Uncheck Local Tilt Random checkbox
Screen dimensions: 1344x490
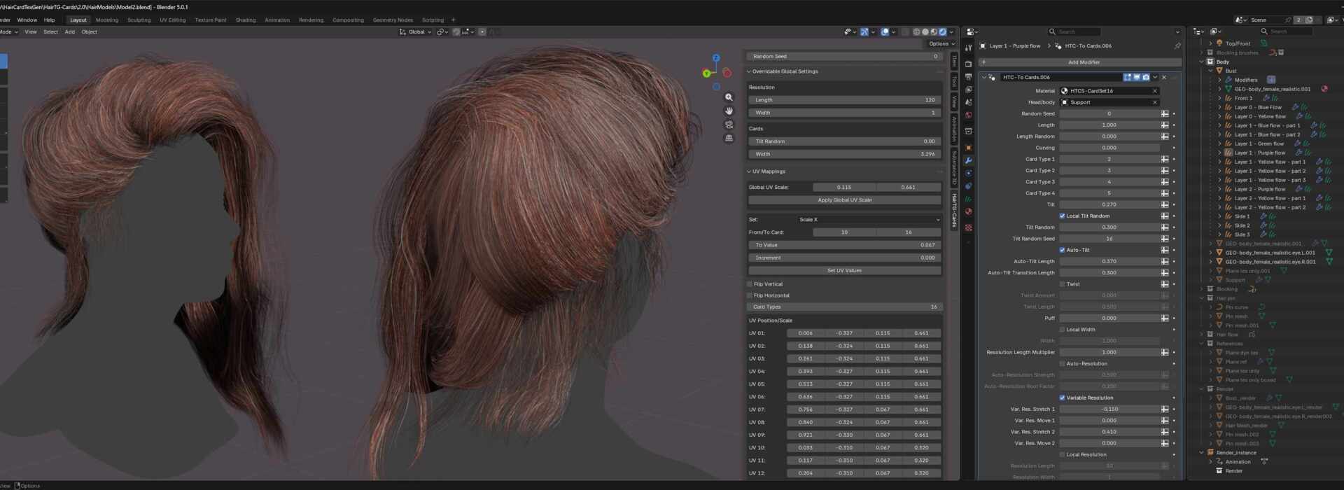click(x=1062, y=216)
